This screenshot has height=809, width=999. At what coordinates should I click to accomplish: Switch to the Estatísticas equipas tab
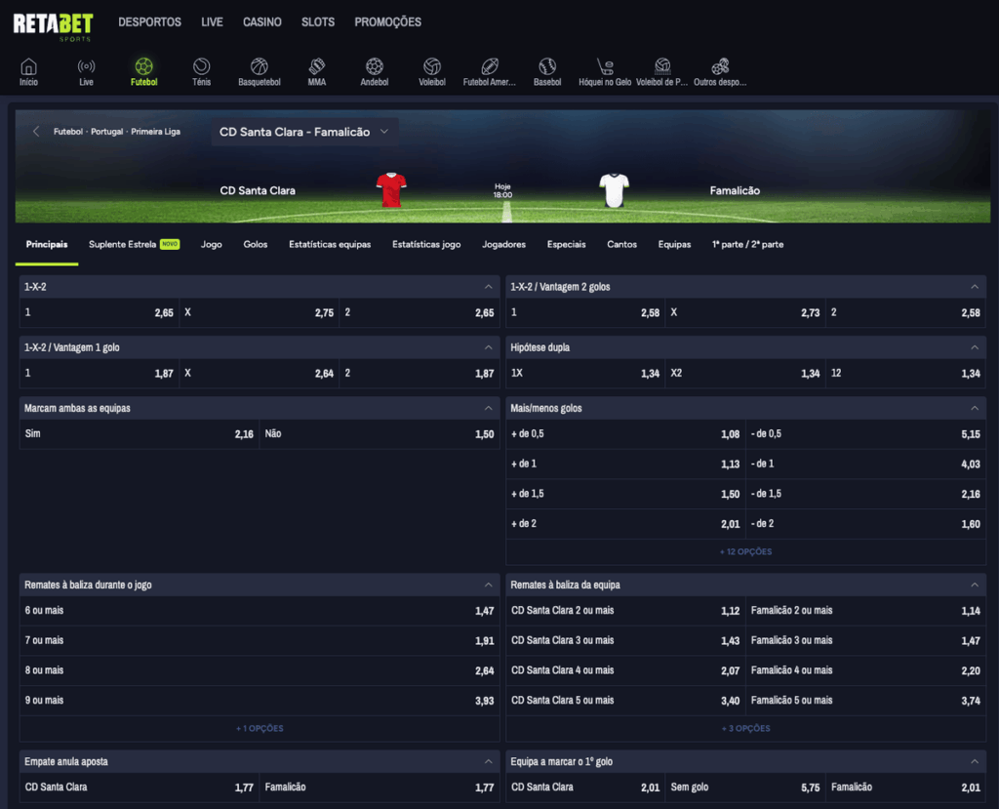pyautogui.click(x=330, y=244)
